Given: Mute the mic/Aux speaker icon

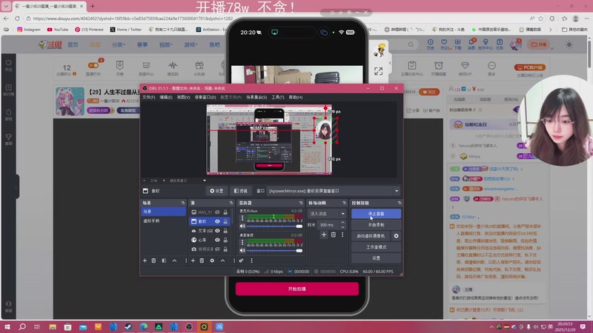Looking at the screenshot, I should [242, 226].
